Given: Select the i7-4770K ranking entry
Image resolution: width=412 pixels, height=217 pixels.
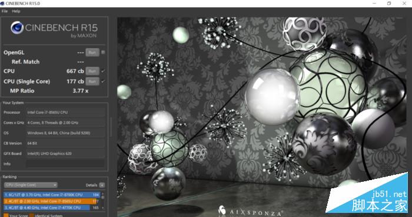Looking at the screenshot, I should [x=52, y=208].
